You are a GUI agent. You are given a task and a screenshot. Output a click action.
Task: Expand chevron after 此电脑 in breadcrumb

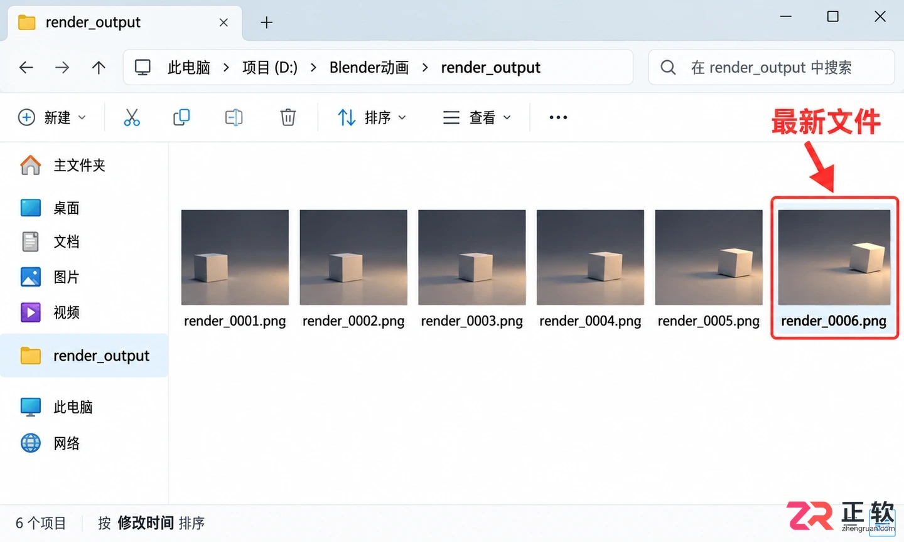[226, 67]
